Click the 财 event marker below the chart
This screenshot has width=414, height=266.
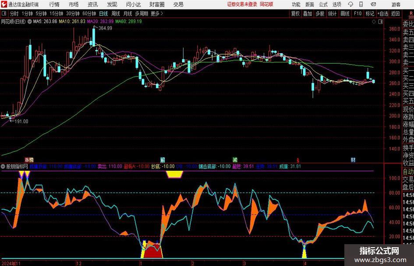[353, 159]
